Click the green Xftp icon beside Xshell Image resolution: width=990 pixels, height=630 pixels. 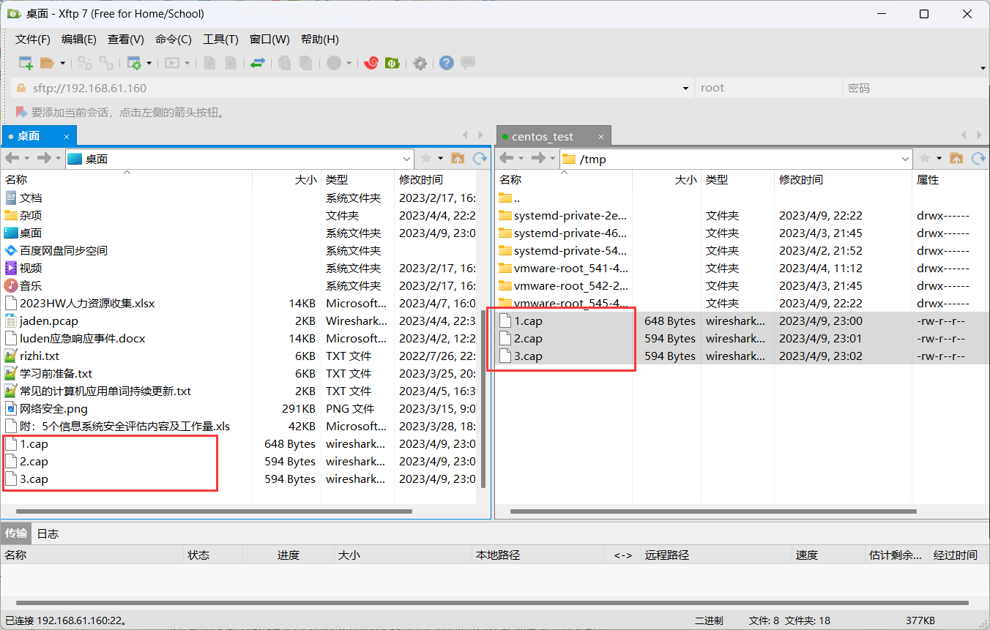pos(392,63)
